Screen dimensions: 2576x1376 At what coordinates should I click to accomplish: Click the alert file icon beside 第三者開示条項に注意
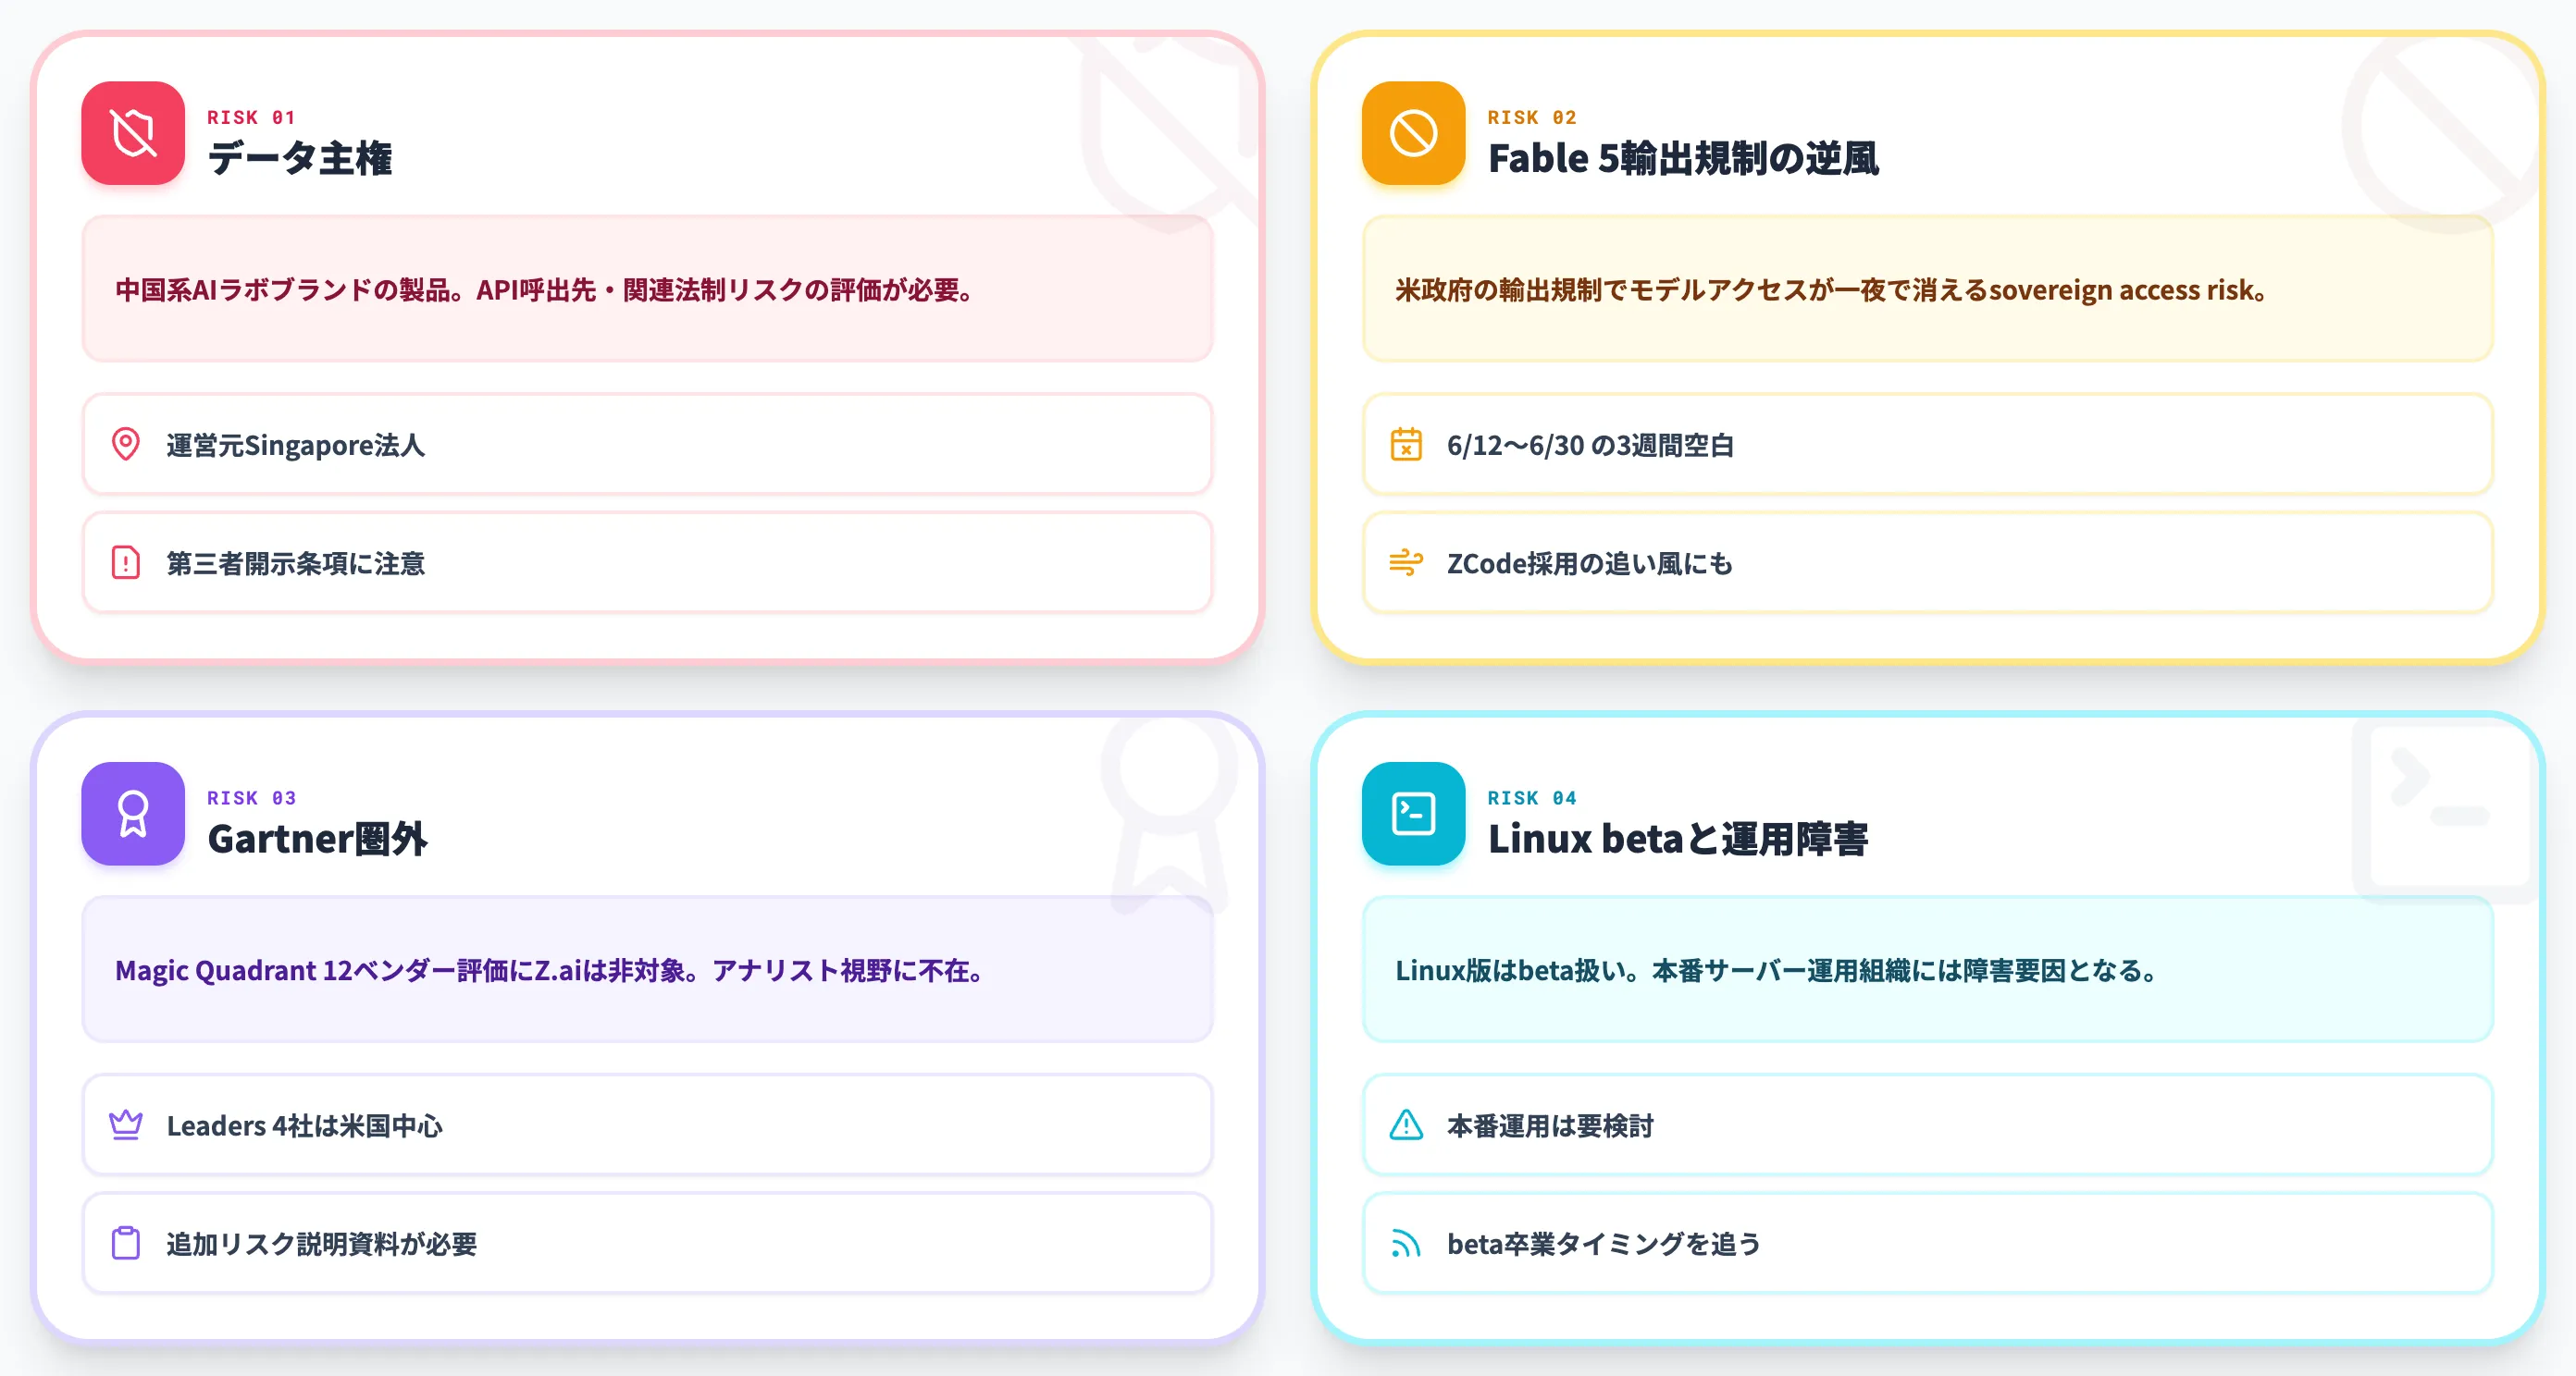126,562
